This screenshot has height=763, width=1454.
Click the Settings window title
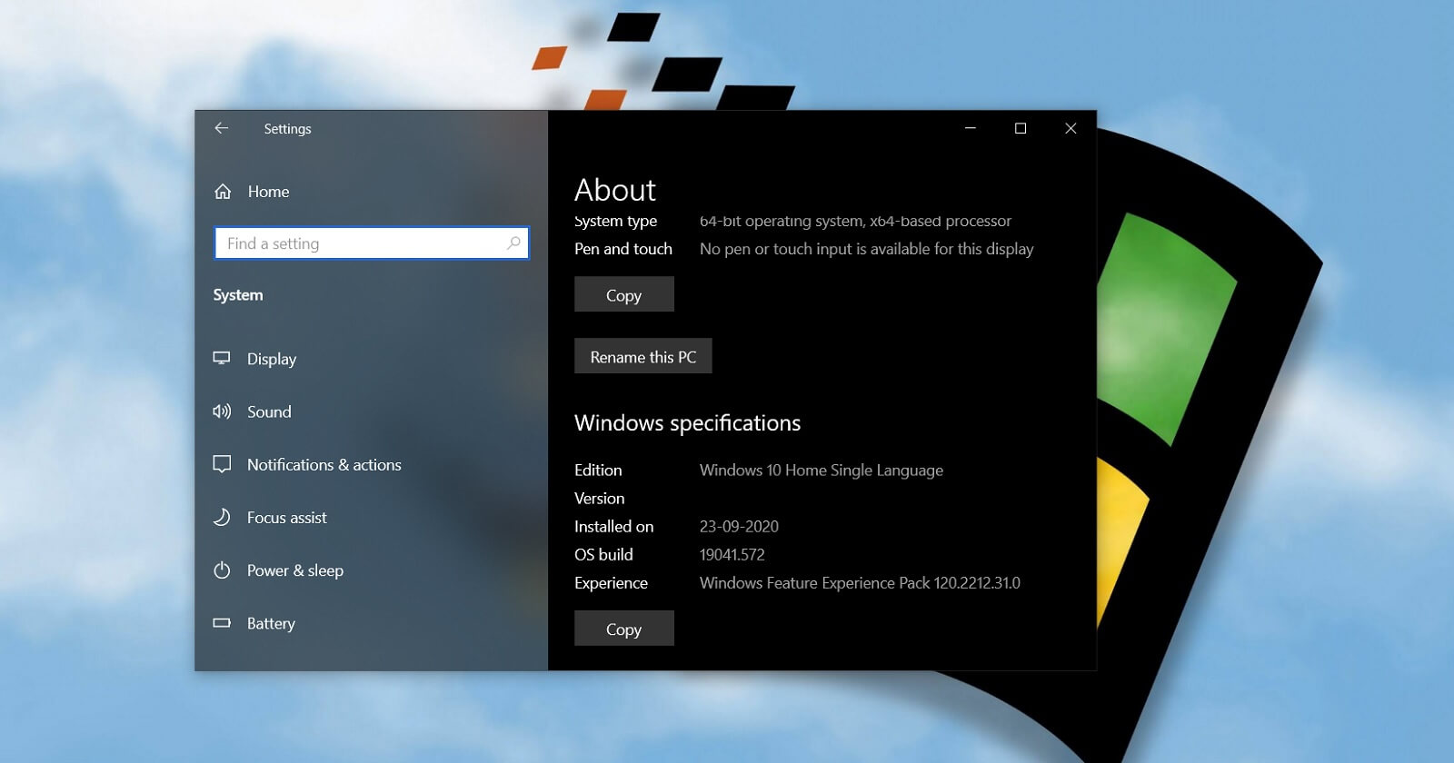(287, 129)
